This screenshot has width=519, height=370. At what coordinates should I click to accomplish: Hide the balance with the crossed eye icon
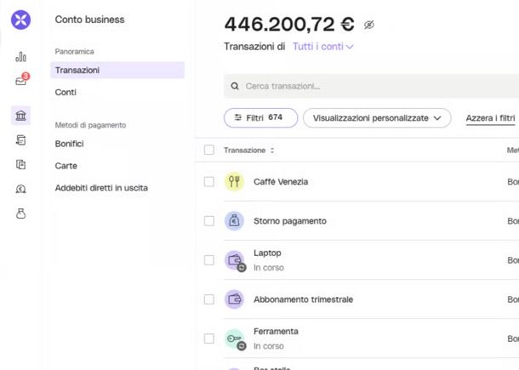pos(369,25)
